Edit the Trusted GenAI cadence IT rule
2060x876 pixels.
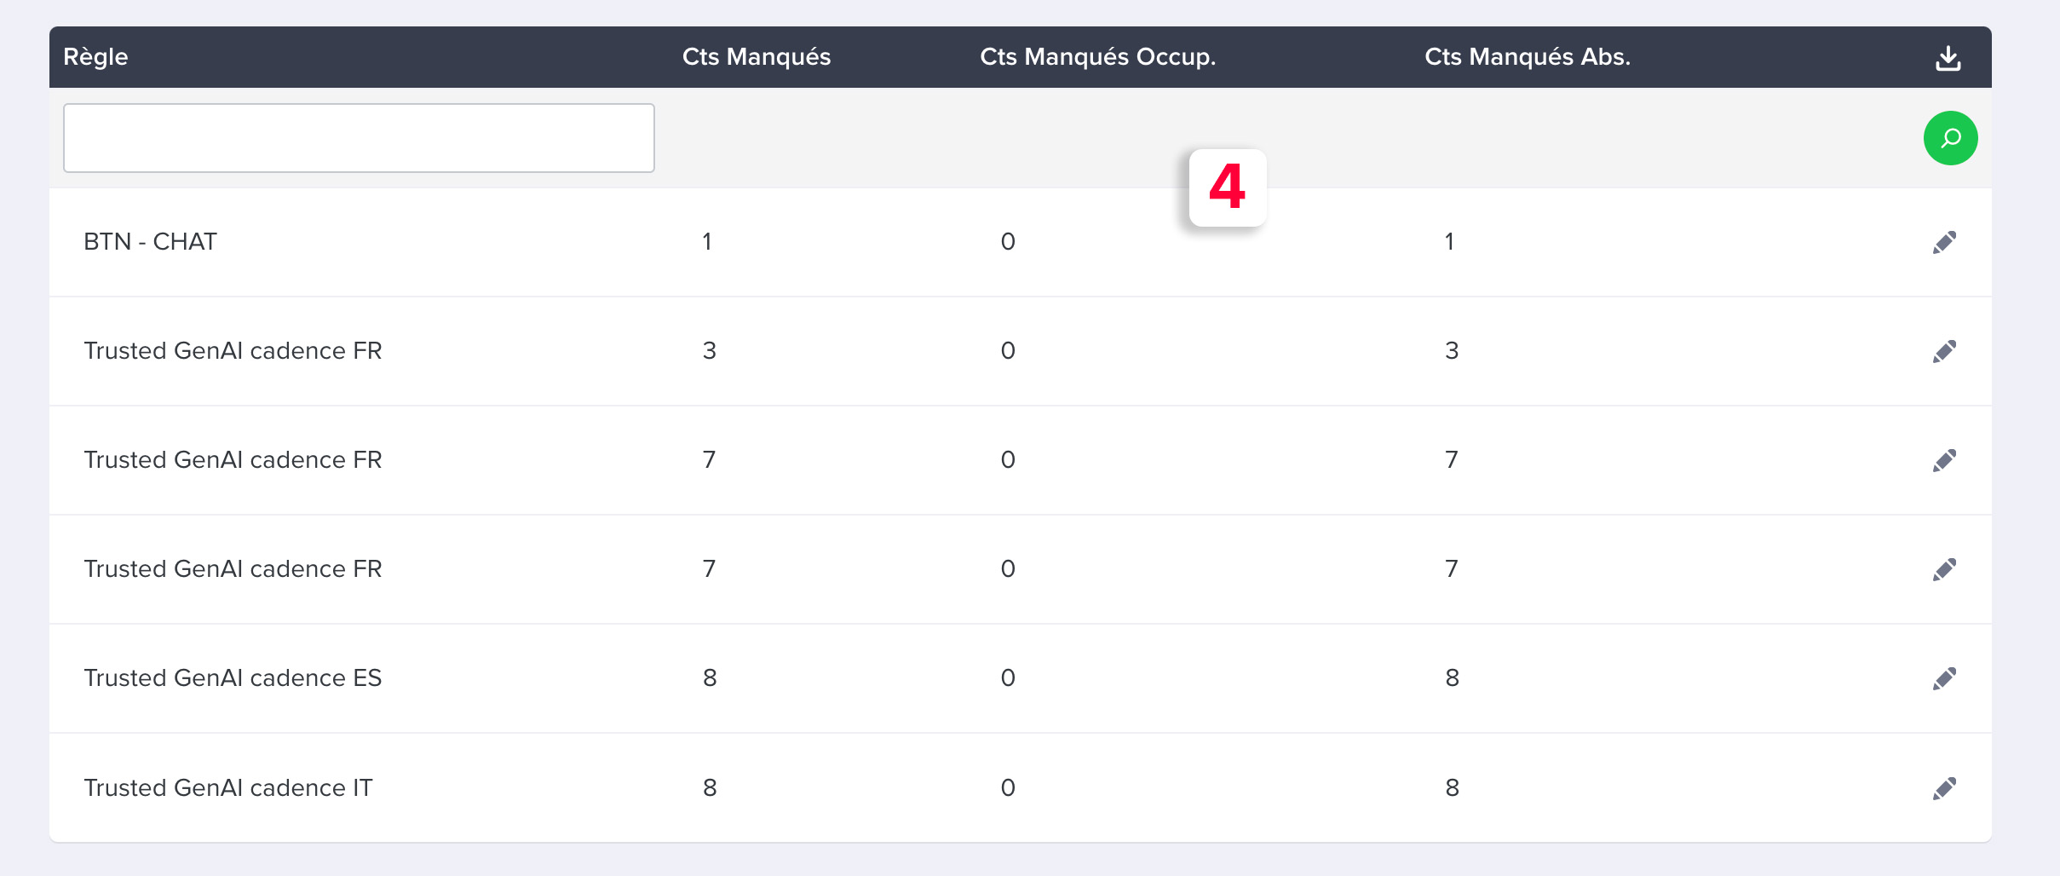coord(1944,788)
